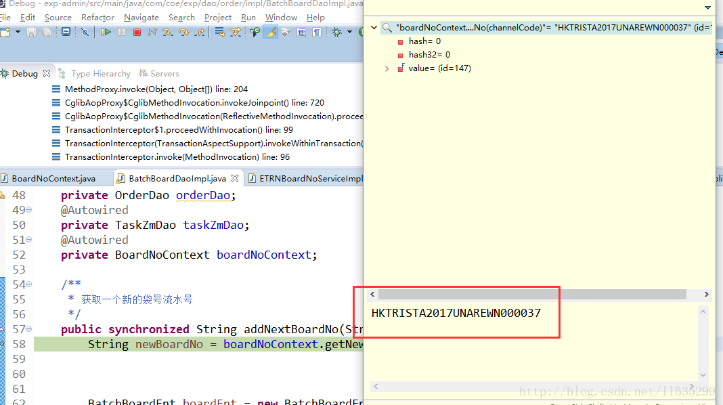Close the Debug view tab
Image resolution: width=723 pixels, height=405 pixels.
pos(47,73)
